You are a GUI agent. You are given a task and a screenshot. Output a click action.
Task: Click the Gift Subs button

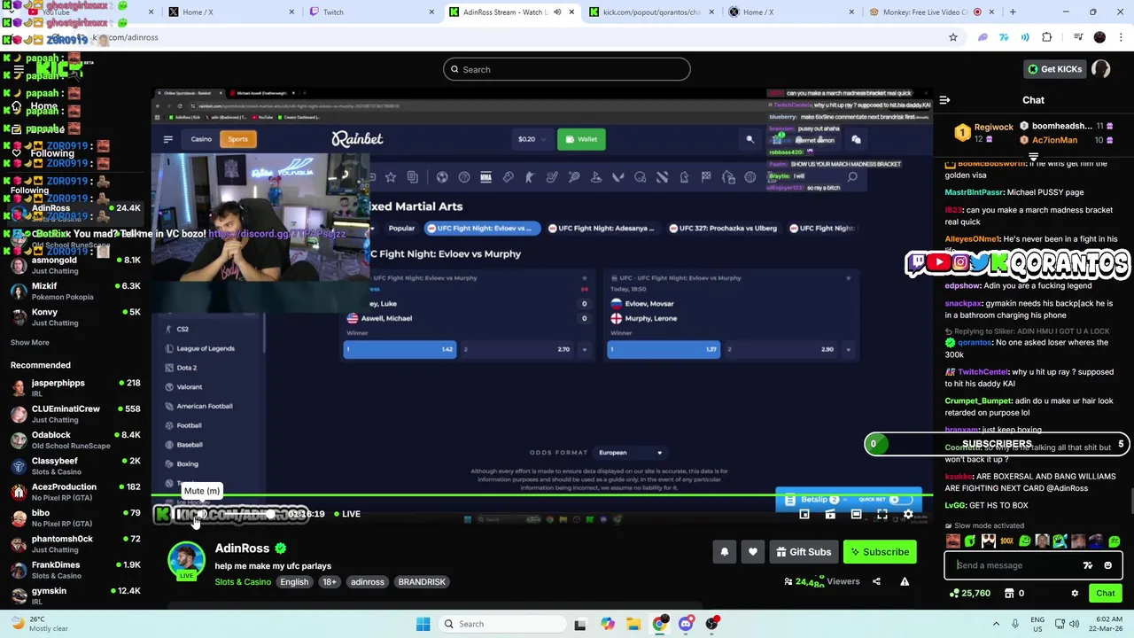click(804, 552)
